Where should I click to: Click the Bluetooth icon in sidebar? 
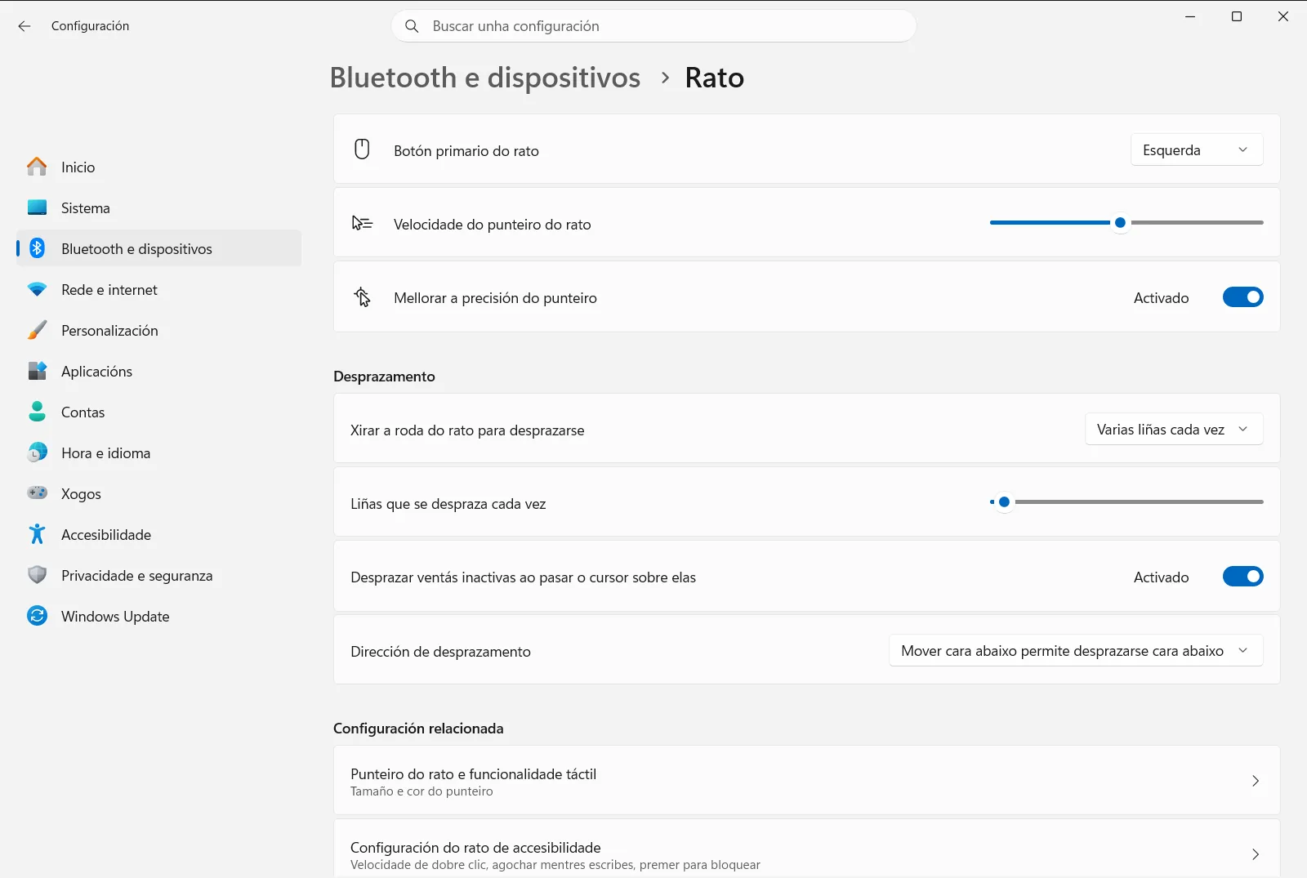(x=37, y=248)
